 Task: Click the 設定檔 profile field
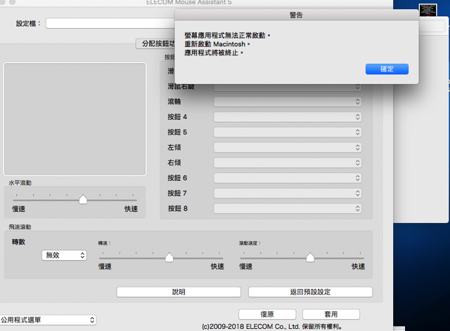tap(110, 23)
